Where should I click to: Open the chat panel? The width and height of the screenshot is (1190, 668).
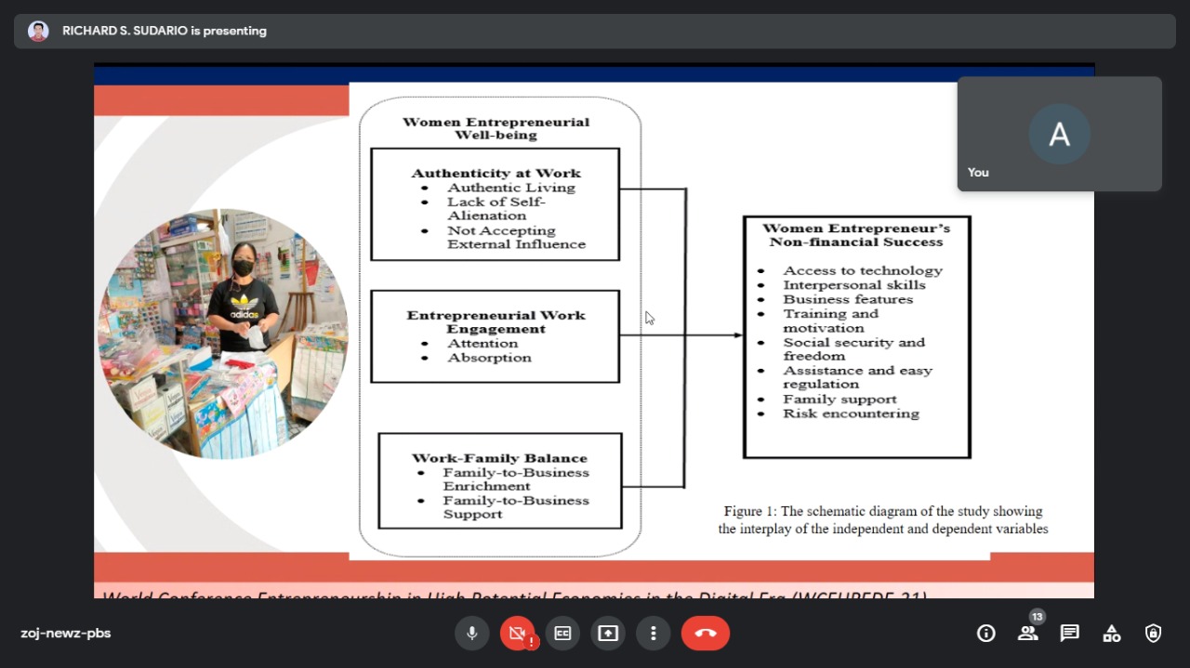pos(1070,634)
